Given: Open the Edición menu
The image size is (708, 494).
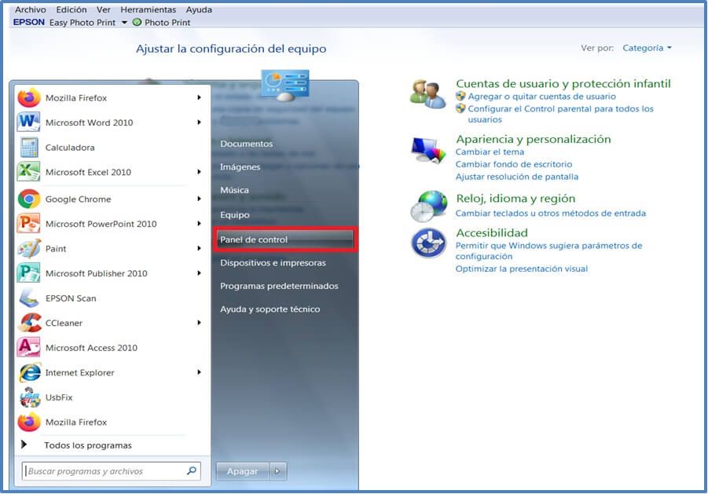Looking at the screenshot, I should pos(72,9).
